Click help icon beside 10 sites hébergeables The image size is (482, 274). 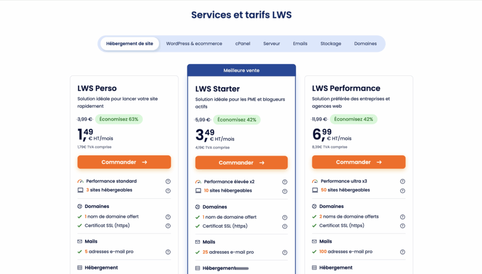285,191
